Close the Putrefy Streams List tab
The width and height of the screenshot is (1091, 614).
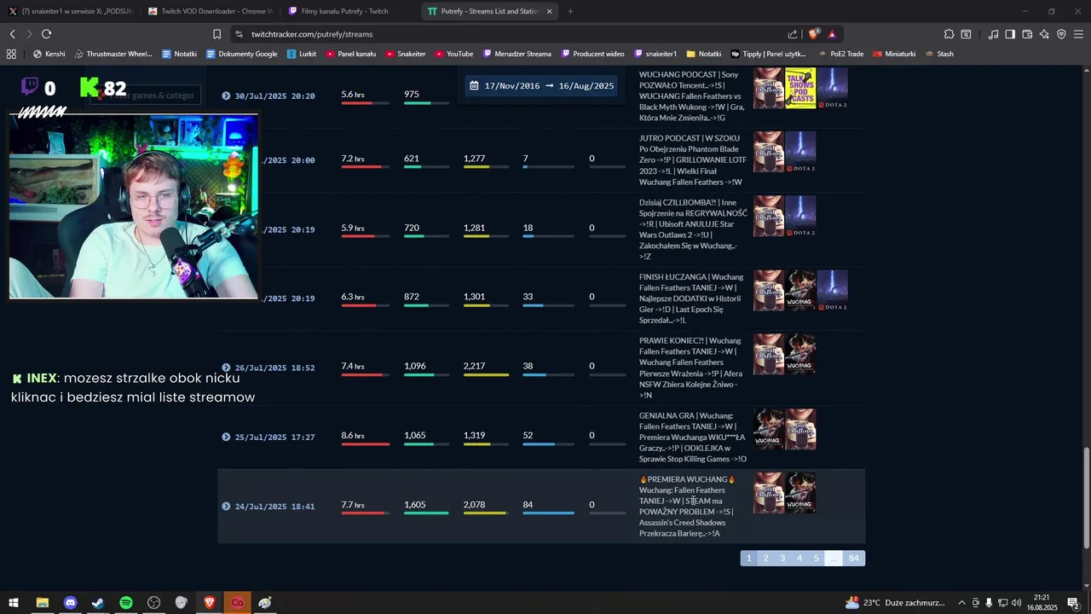pos(549,11)
